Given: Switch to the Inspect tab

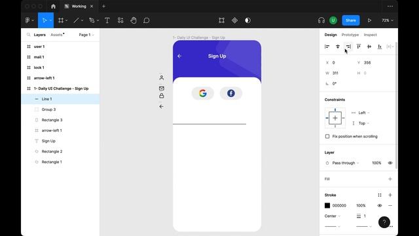Looking at the screenshot, I should 371,35.
